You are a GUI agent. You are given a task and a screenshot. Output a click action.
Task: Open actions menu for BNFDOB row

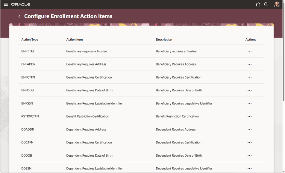click(250, 90)
